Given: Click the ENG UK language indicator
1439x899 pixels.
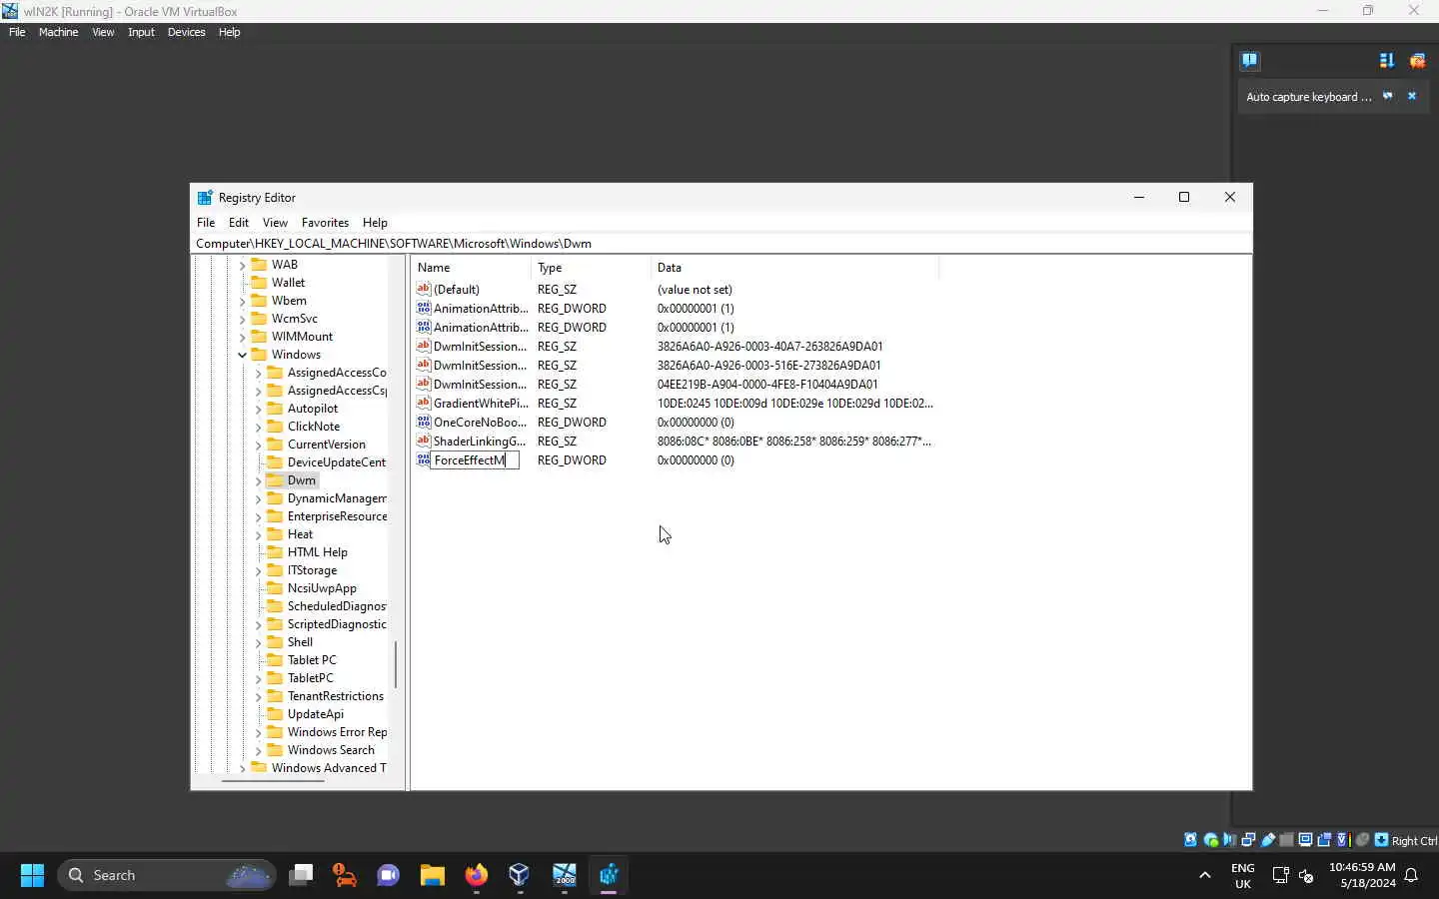Looking at the screenshot, I should click(x=1243, y=875).
